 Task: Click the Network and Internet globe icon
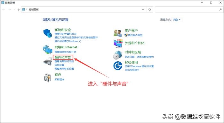click(x=48, y=50)
